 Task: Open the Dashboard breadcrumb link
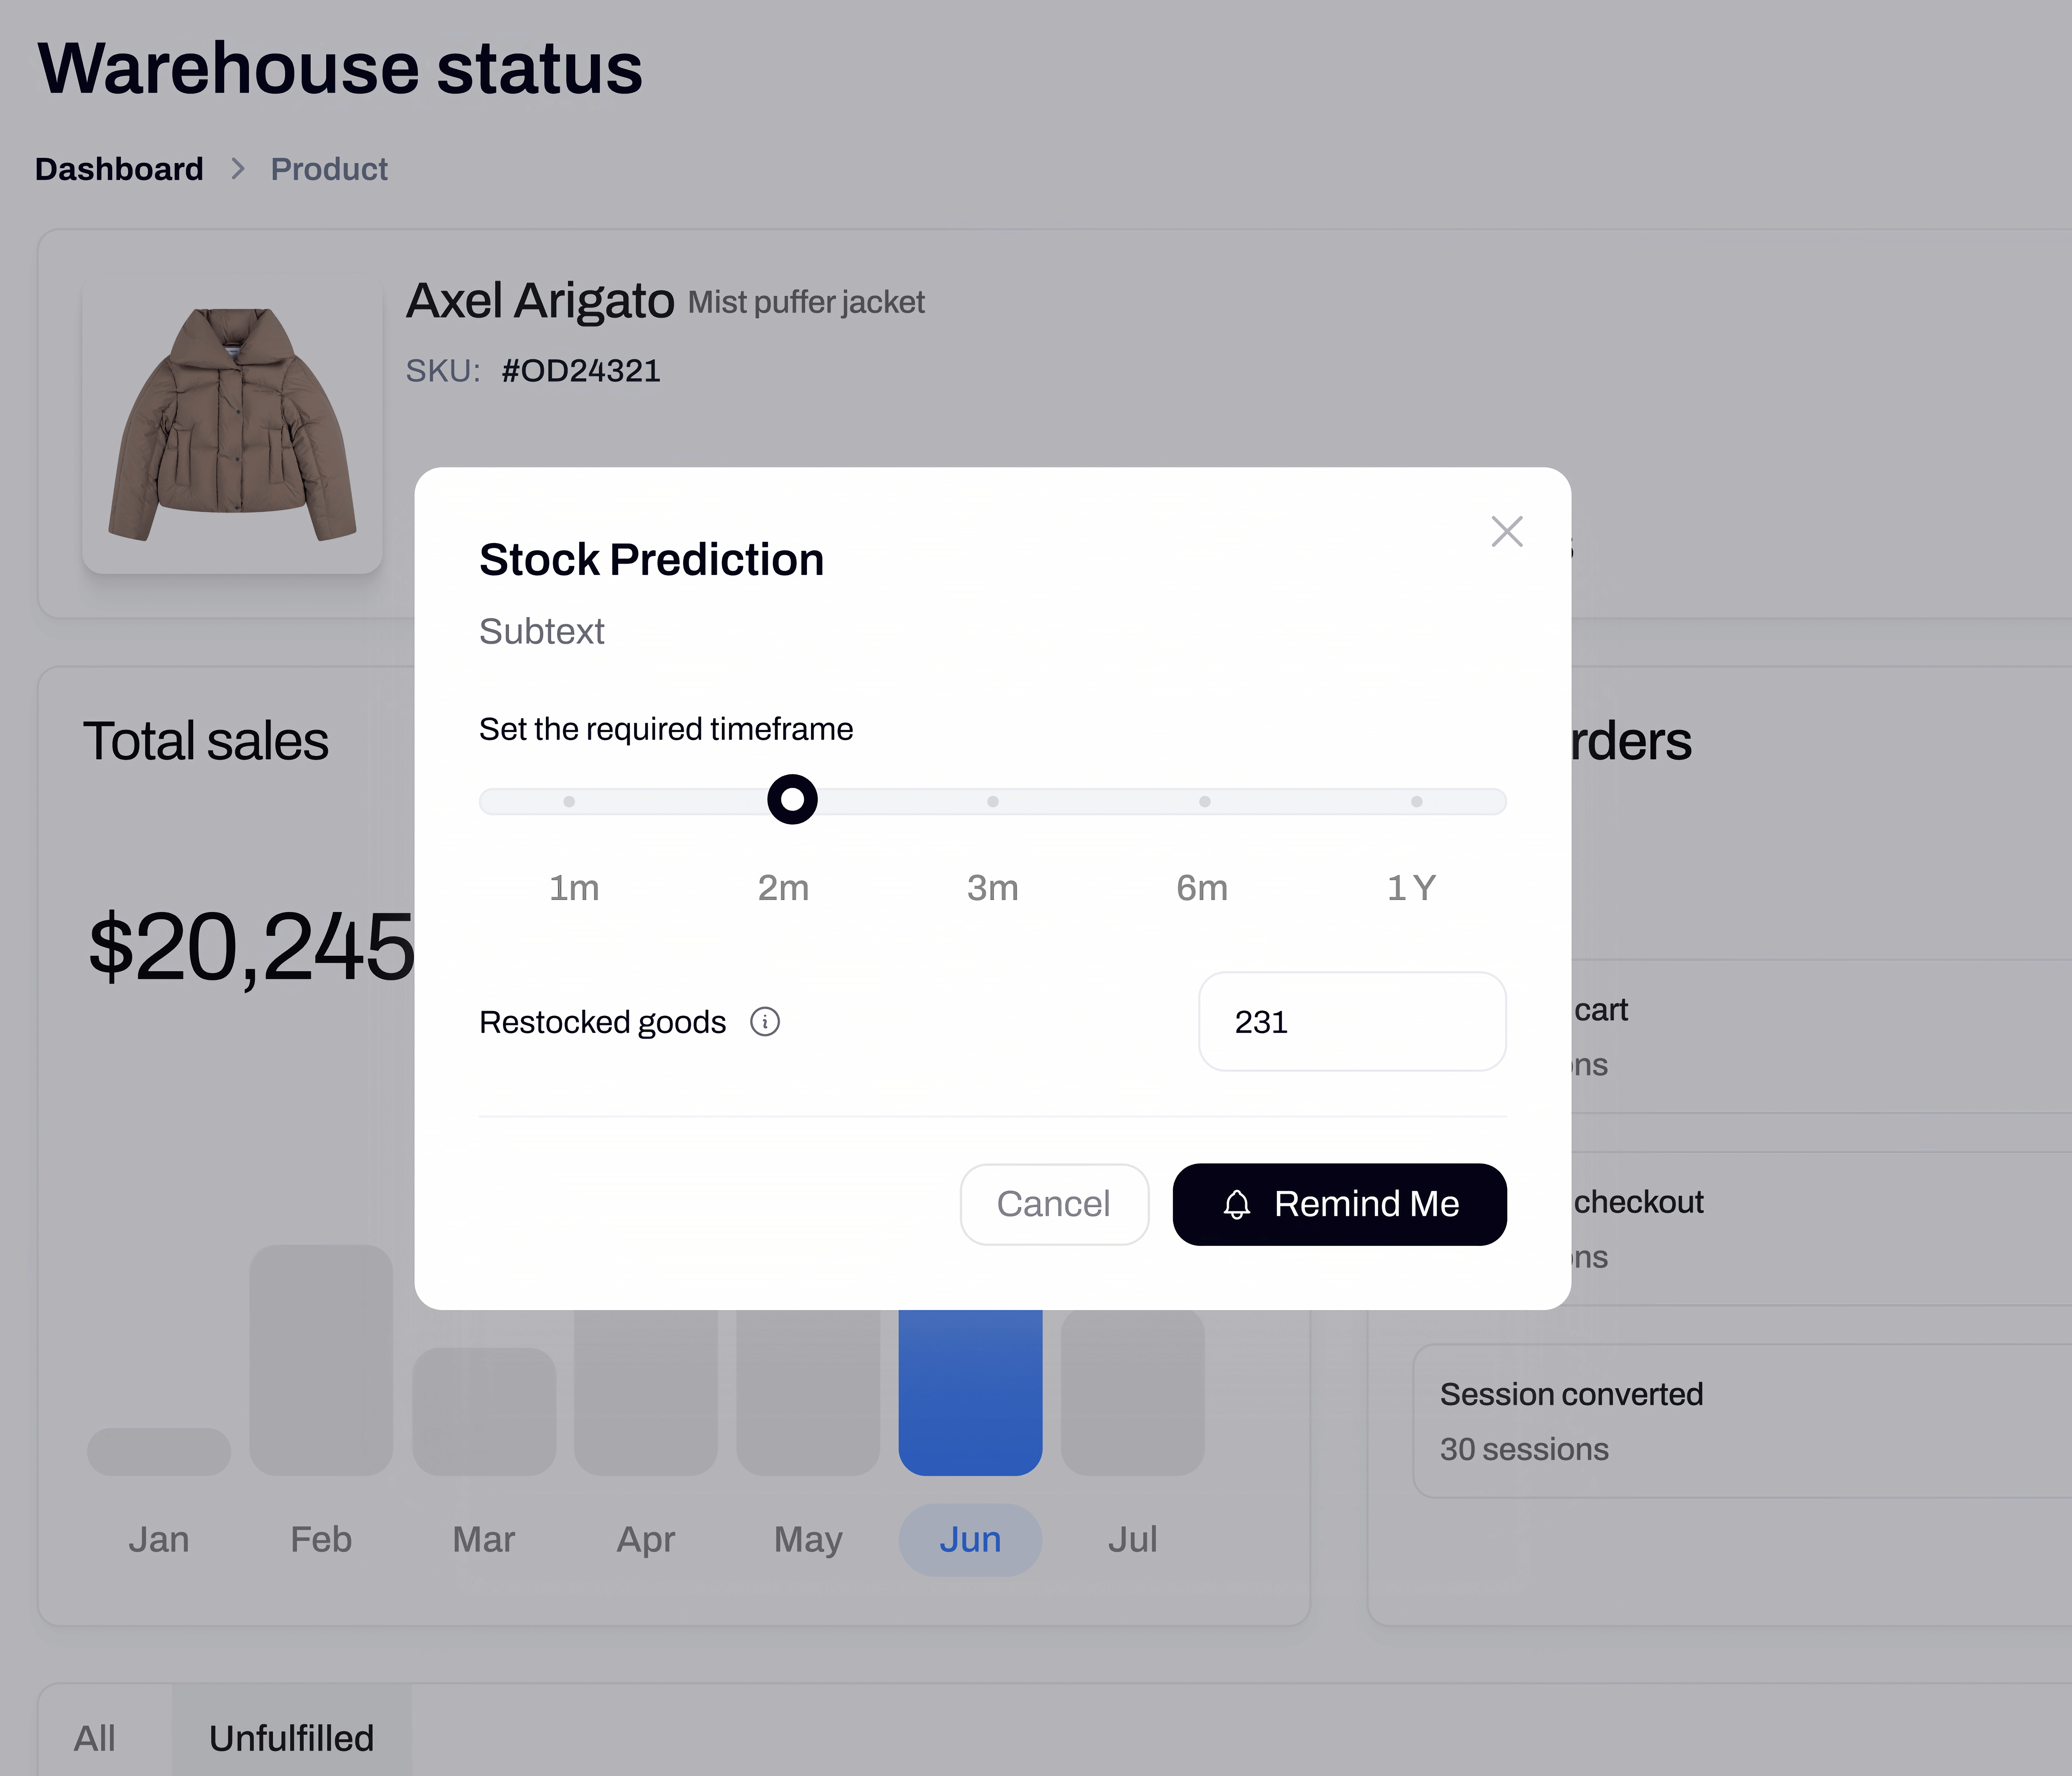(x=119, y=169)
